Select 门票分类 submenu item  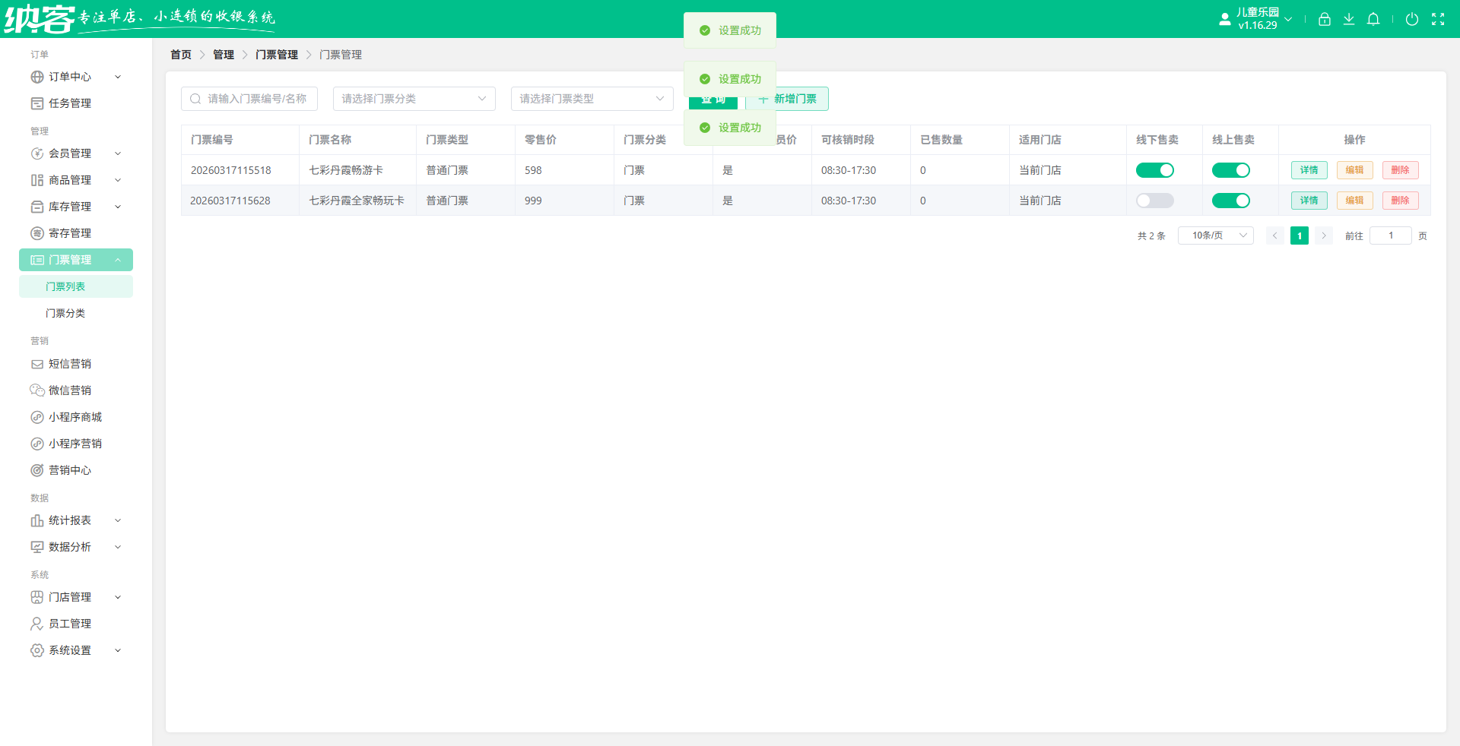[65, 313]
